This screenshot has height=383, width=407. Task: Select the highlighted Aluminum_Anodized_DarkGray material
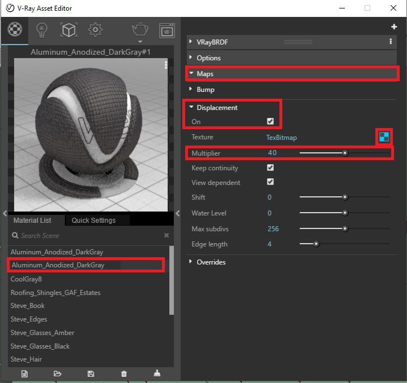click(86, 265)
